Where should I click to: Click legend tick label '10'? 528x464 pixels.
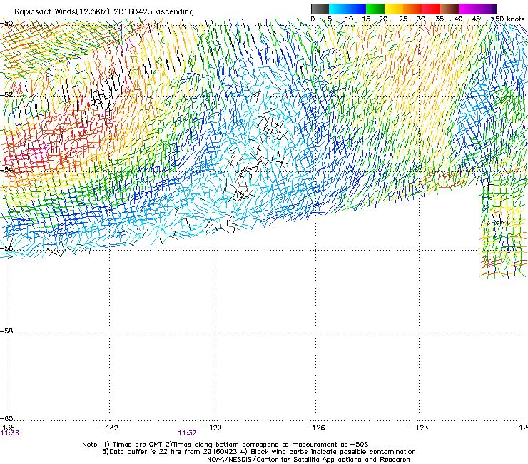(349, 19)
